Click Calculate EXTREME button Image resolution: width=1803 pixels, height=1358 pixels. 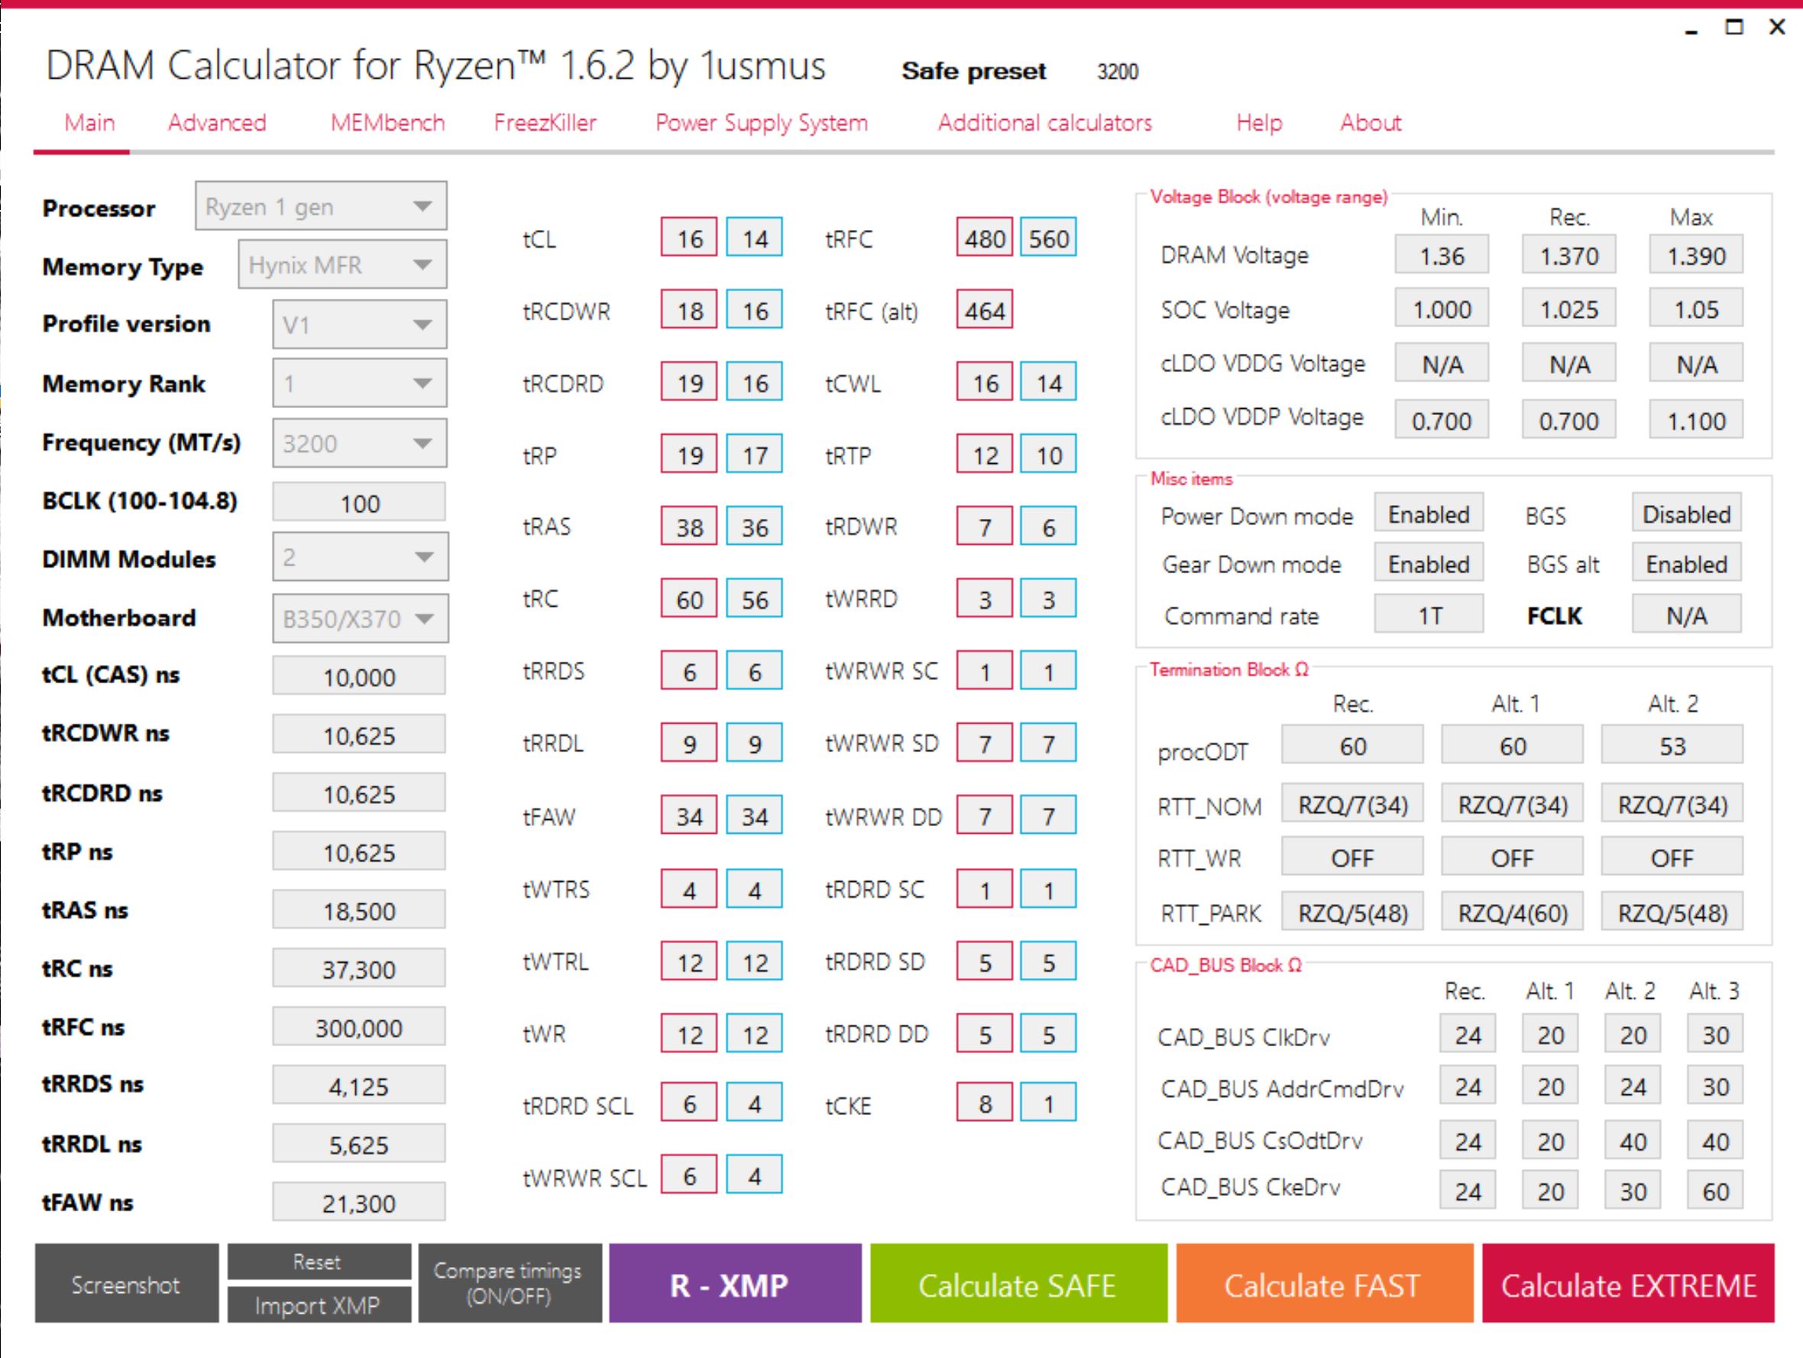click(1628, 1283)
